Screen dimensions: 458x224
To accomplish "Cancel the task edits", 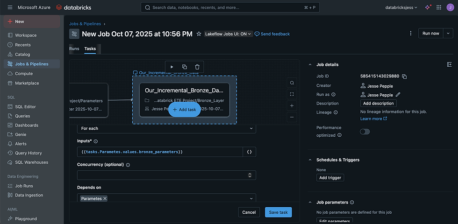I will click(x=249, y=212).
